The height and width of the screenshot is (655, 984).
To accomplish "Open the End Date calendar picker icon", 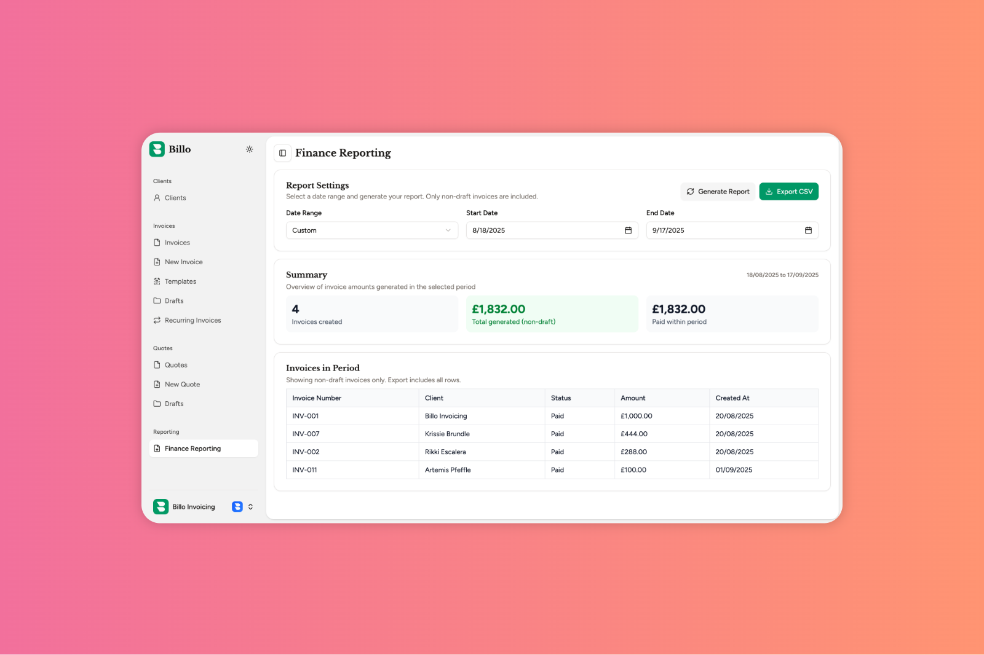I will 808,230.
